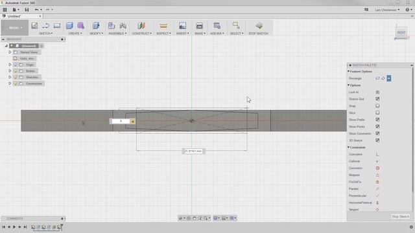This screenshot has width=415, height=233.
Task: Toggle the Show Points checkbox
Action: click(x=377, y=127)
